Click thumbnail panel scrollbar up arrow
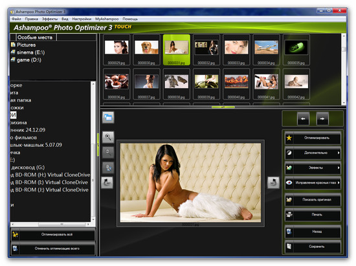 [344, 36]
